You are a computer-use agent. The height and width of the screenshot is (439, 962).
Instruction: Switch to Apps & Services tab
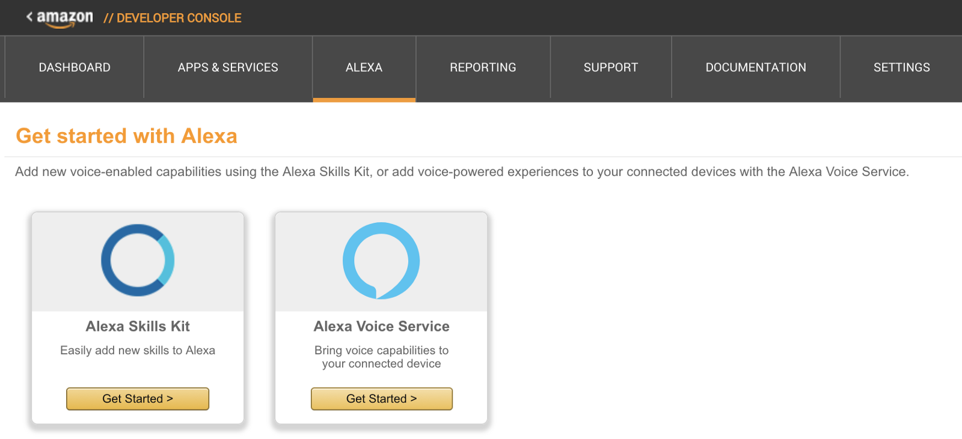tap(228, 67)
